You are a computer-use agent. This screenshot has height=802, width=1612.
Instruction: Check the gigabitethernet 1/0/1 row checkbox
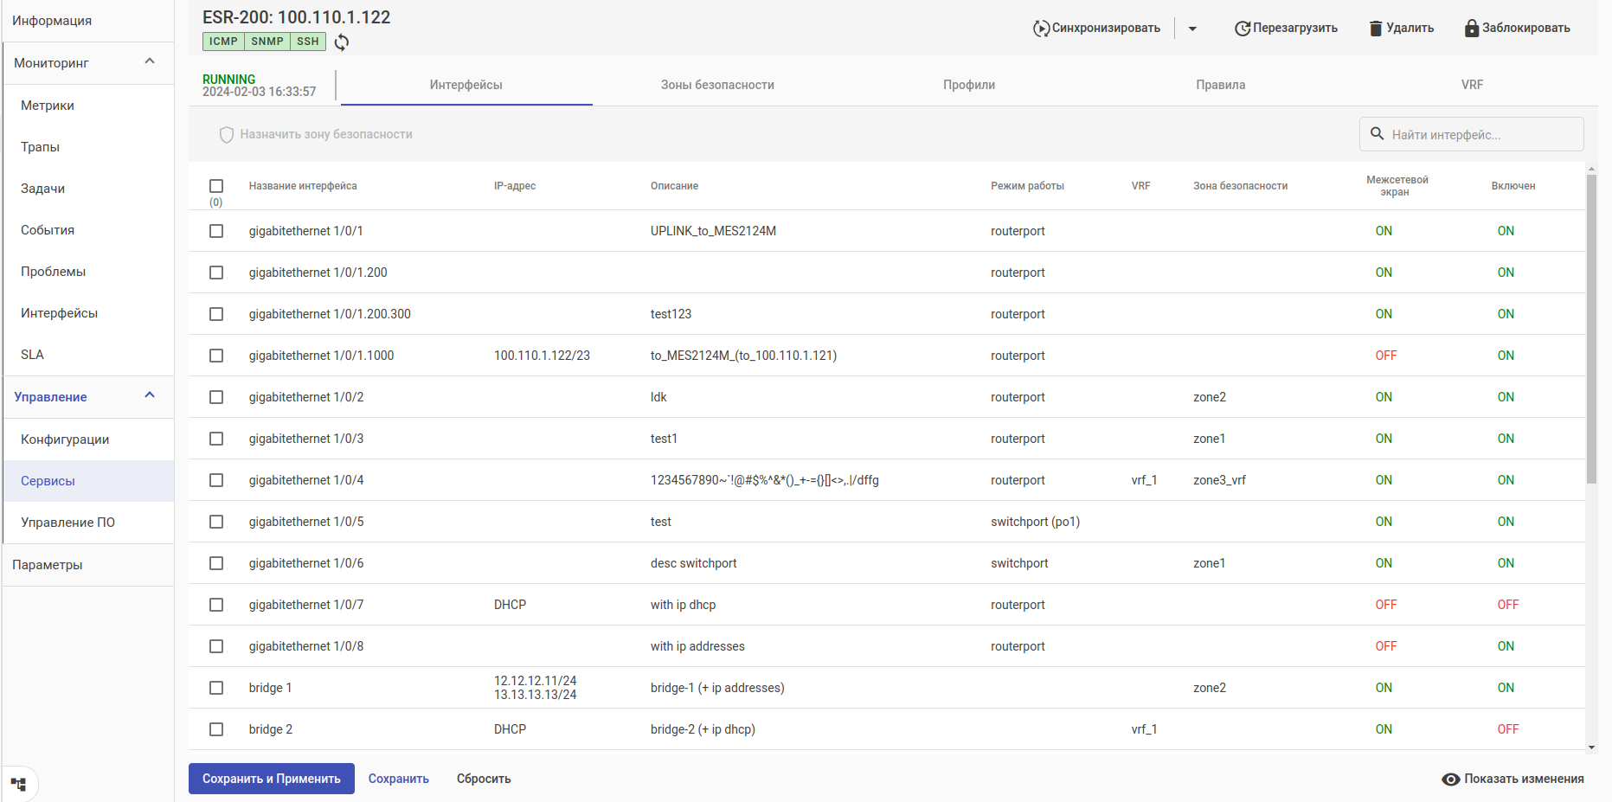(216, 231)
